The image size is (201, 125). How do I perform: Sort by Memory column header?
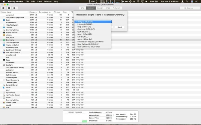pos(33,12)
